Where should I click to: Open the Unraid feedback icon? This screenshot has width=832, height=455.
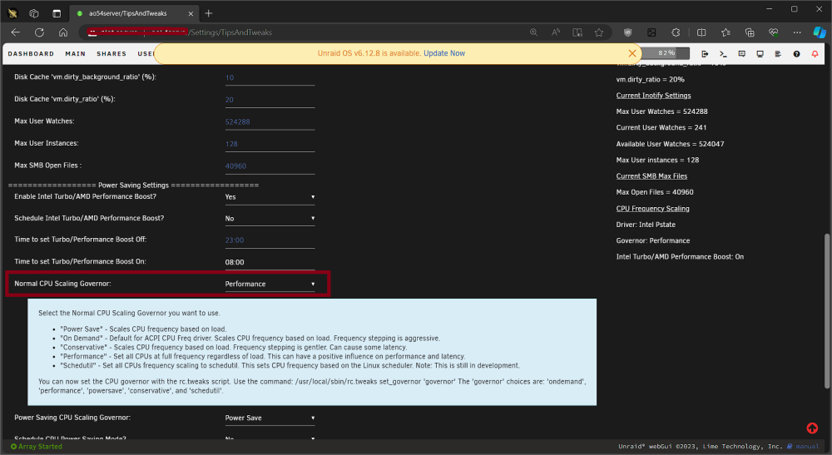pos(741,53)
